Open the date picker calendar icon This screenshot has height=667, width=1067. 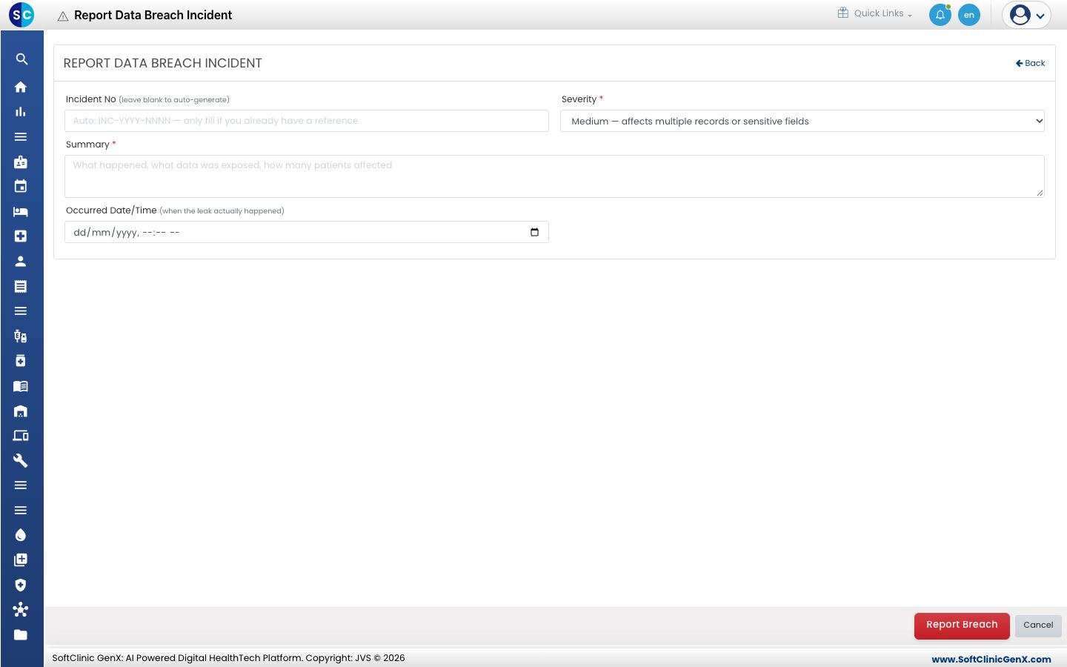[x=534, y=232]
